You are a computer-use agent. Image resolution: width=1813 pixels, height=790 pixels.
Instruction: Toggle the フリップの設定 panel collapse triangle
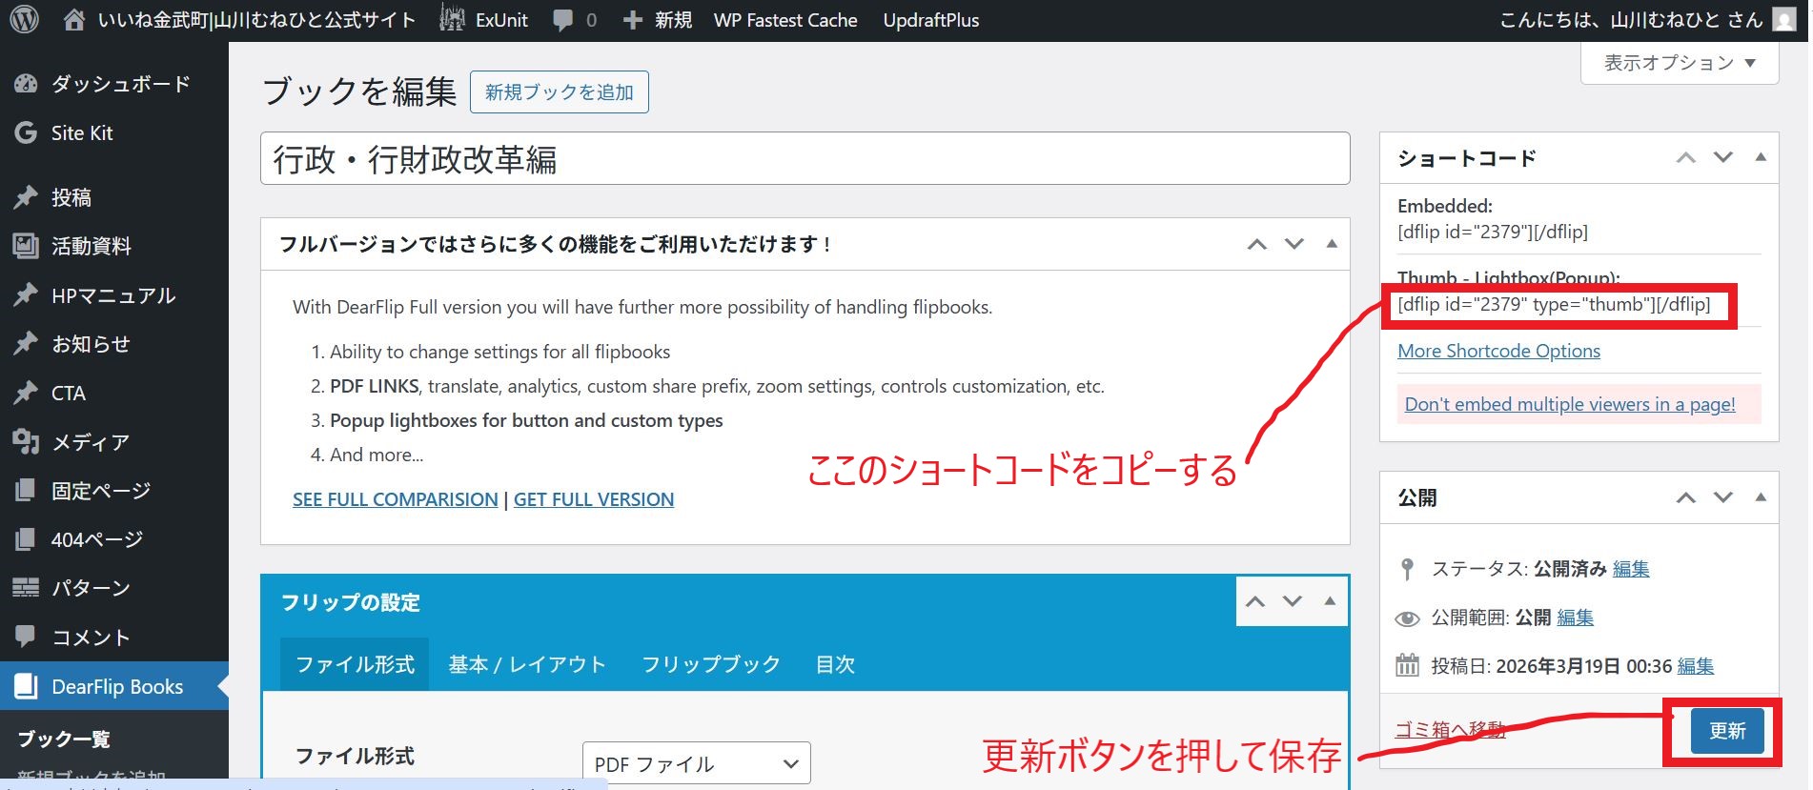(x=1329, y=601)
